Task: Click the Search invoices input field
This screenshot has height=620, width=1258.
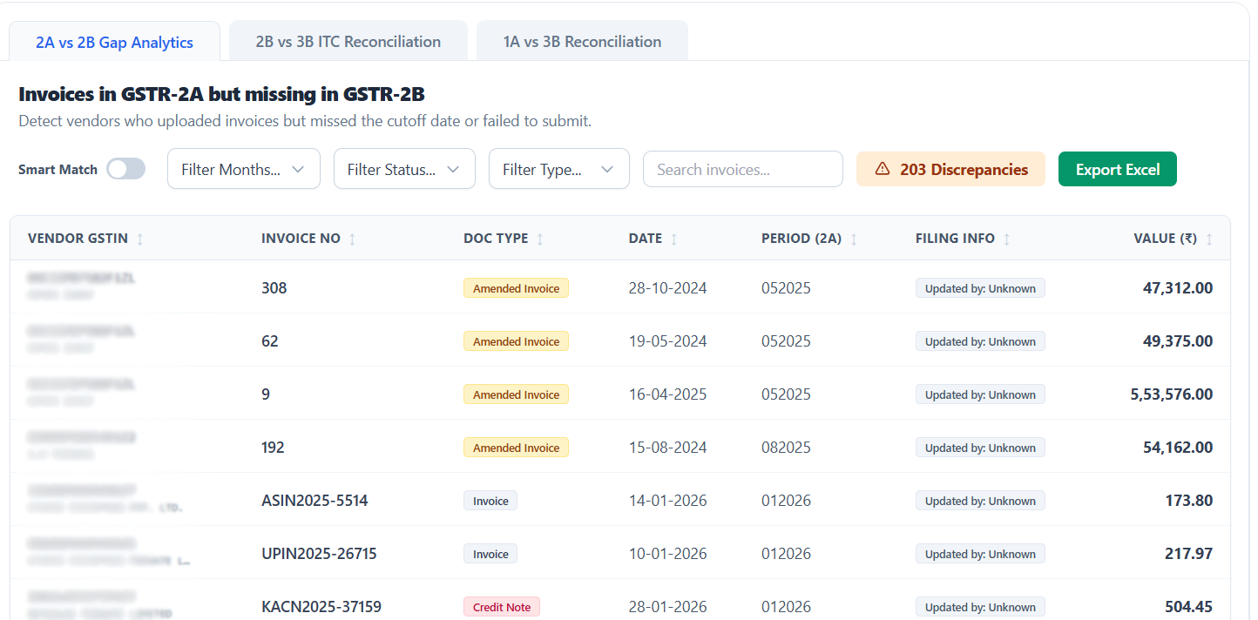Action: coord(742,169)
